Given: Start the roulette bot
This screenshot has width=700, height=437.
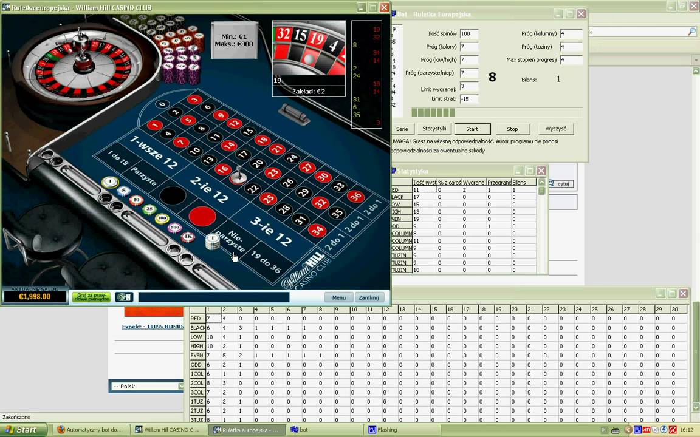Looking at the screenshot, I should [x=472, y=129].
